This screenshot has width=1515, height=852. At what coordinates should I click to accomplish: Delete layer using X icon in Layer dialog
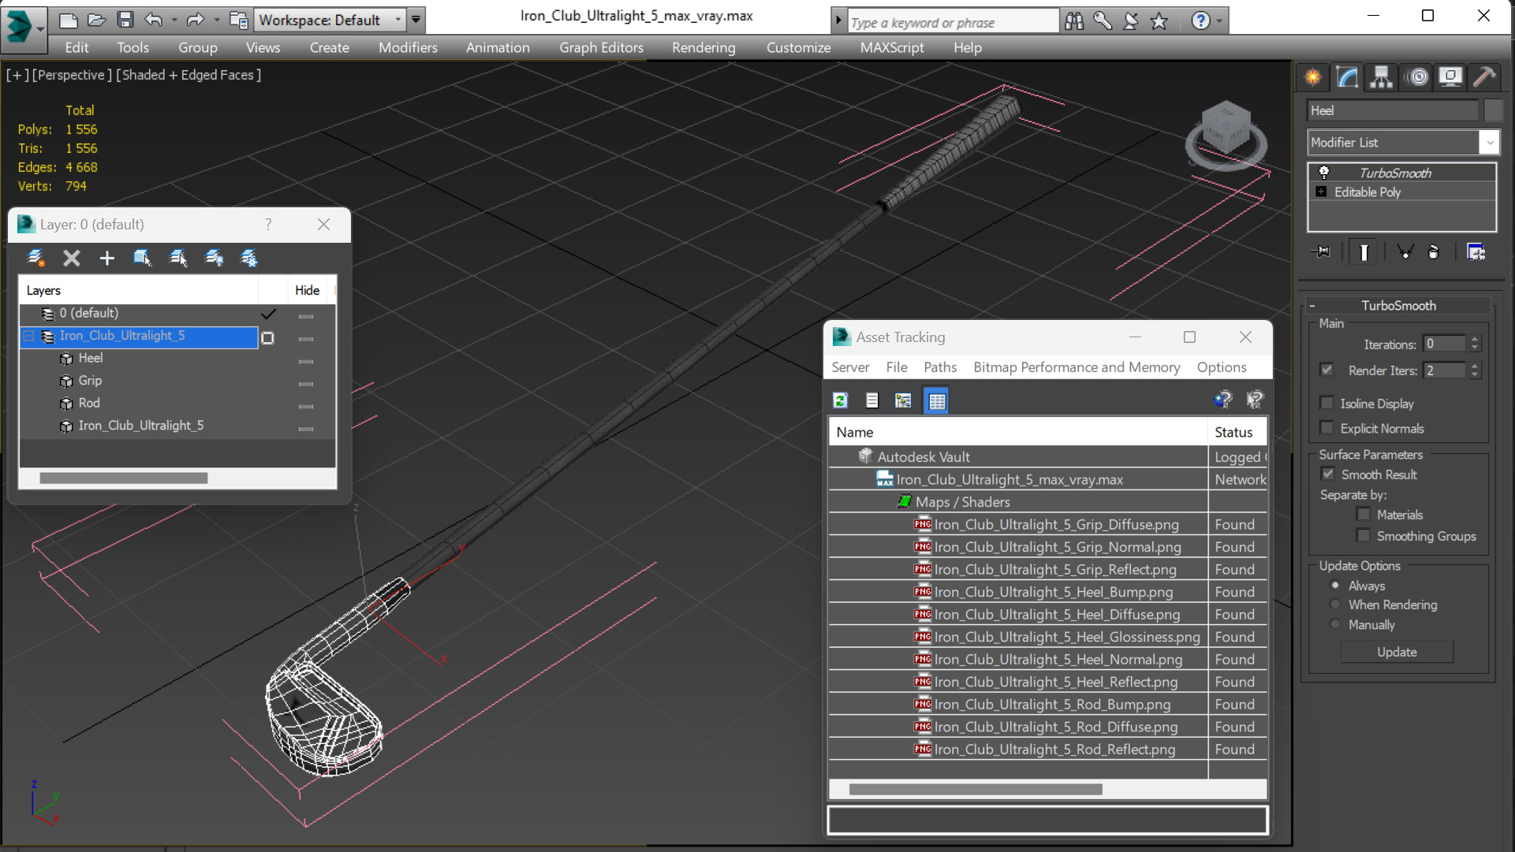coord(72,259)
